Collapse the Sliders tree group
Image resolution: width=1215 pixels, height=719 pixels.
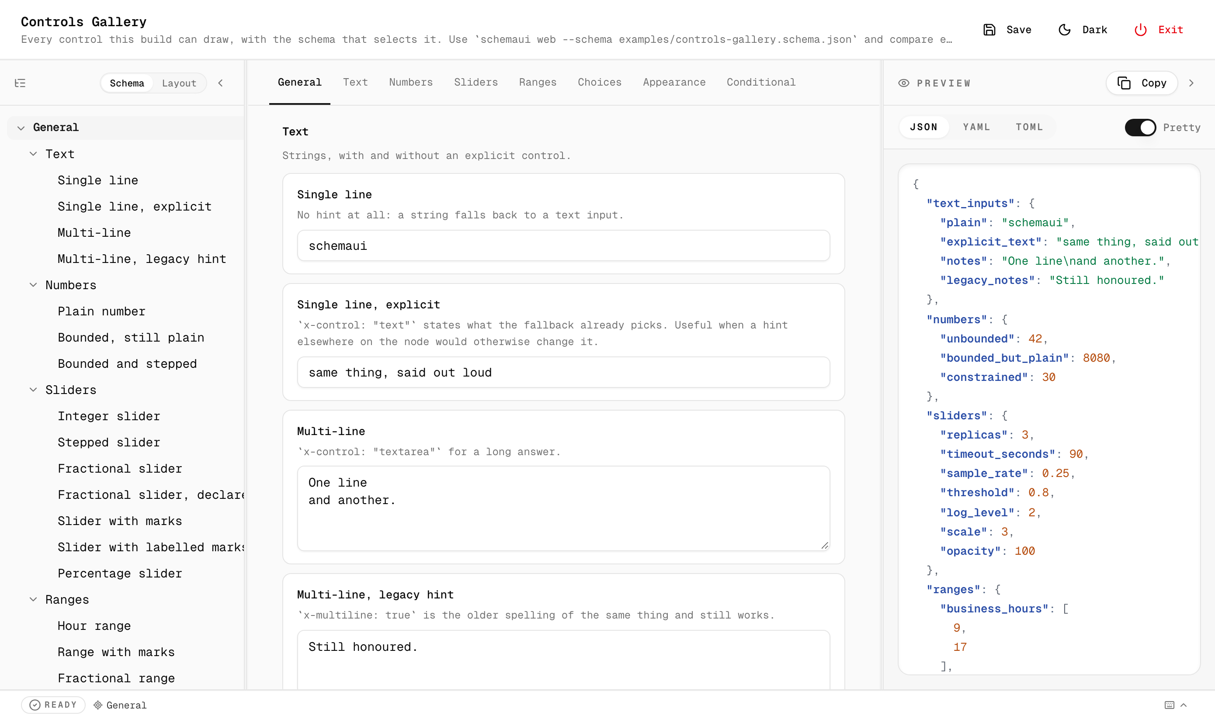(x=33, y=390)
